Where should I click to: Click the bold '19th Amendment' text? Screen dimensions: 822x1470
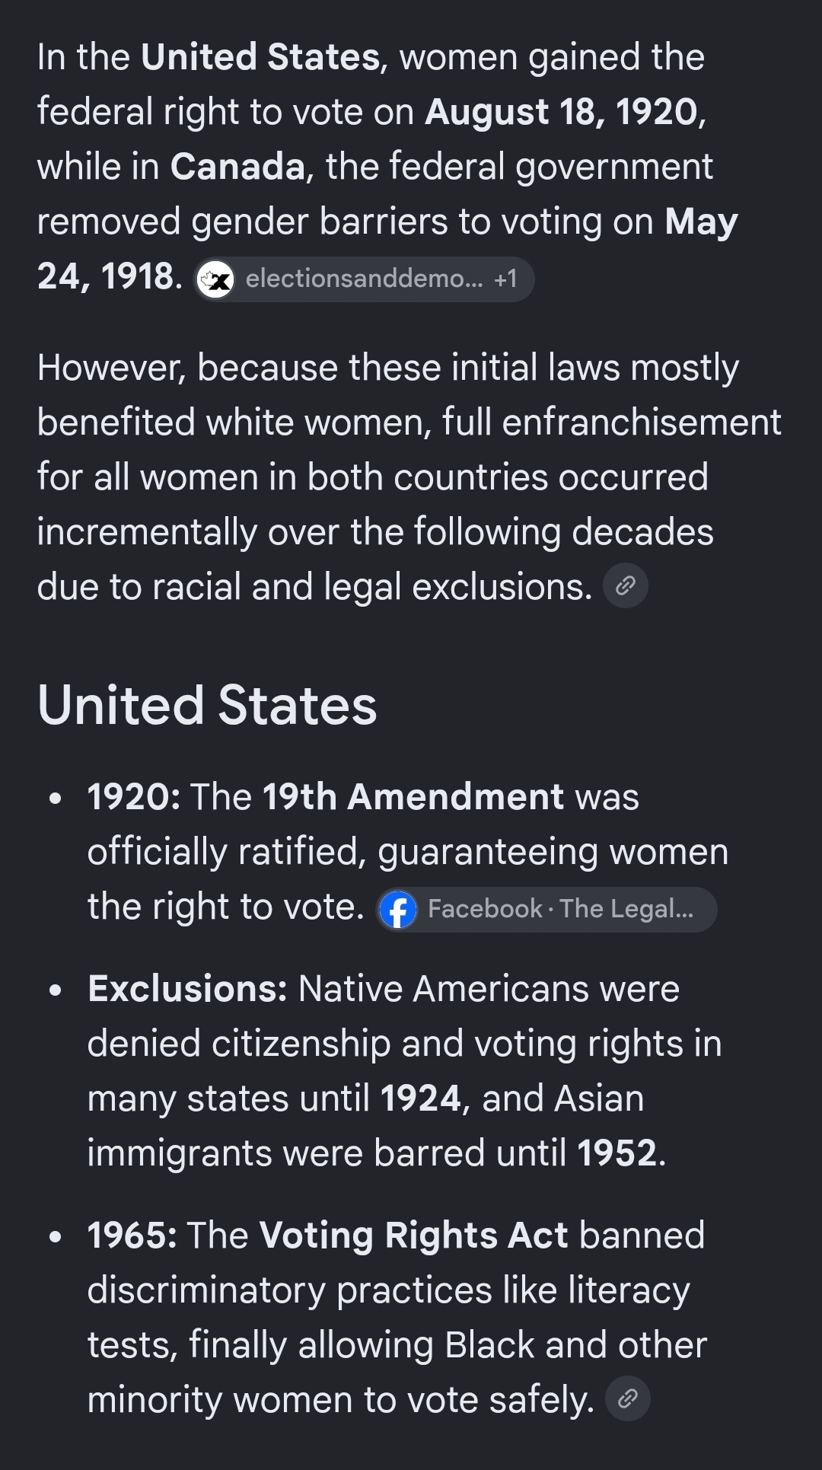[x=413, y=797]
